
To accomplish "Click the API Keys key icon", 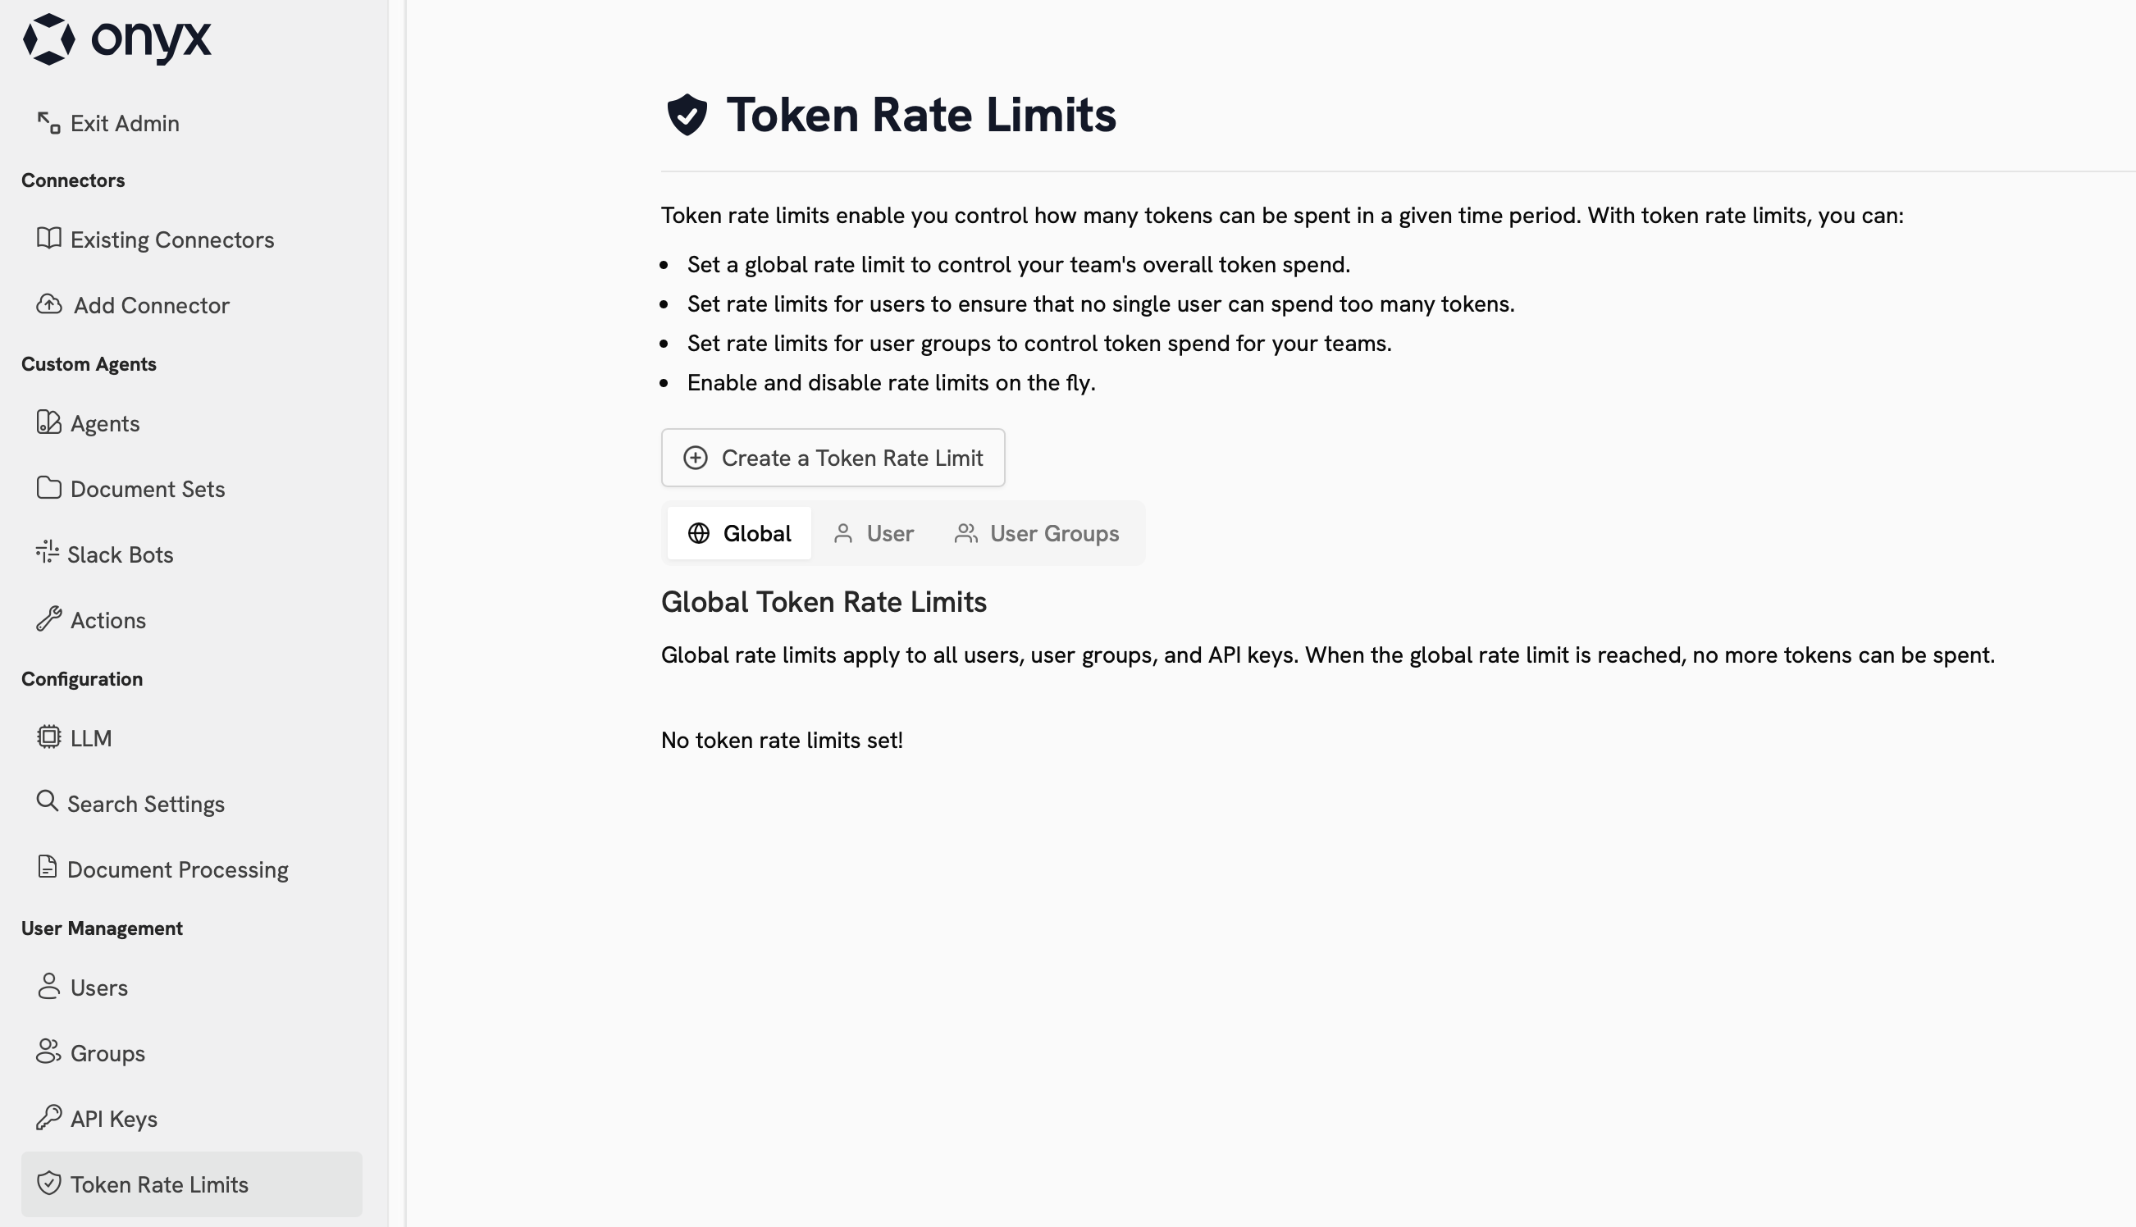I will 49,1117.
